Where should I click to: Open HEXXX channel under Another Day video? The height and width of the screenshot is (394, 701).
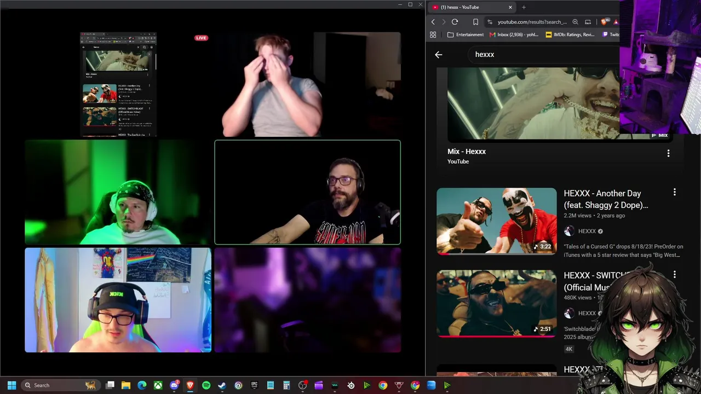point(587,231)
